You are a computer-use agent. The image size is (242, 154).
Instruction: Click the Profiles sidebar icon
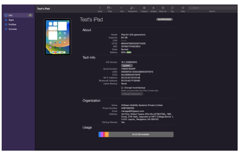point(6,24)
